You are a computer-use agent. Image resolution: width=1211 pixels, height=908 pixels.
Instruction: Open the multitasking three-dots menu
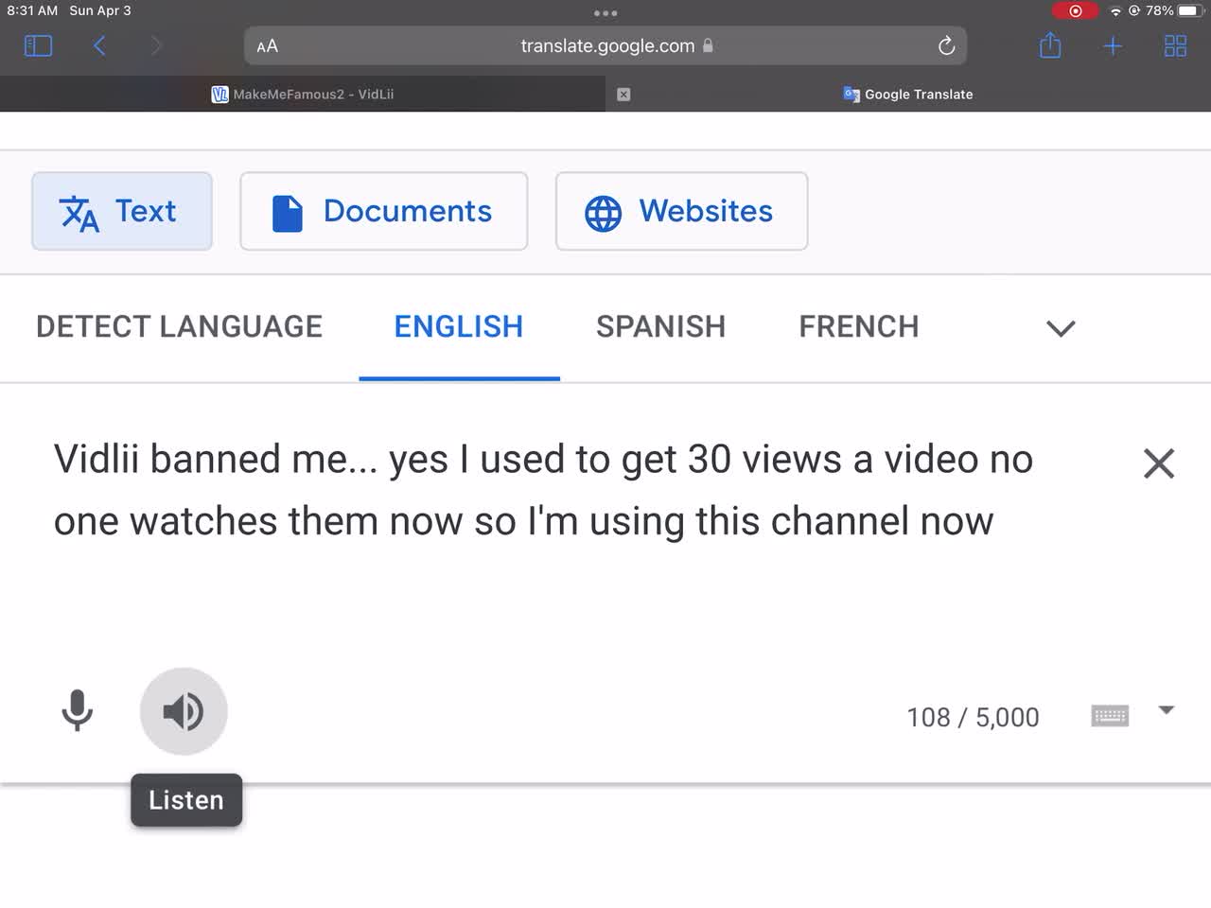[605, 13]
